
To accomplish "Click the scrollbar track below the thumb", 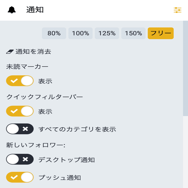I will pyautogui.click(x=185, y=152).
